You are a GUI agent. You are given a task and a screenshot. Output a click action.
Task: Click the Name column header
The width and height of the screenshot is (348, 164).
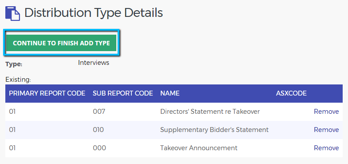pyautogui.click(x=170, y=93)
